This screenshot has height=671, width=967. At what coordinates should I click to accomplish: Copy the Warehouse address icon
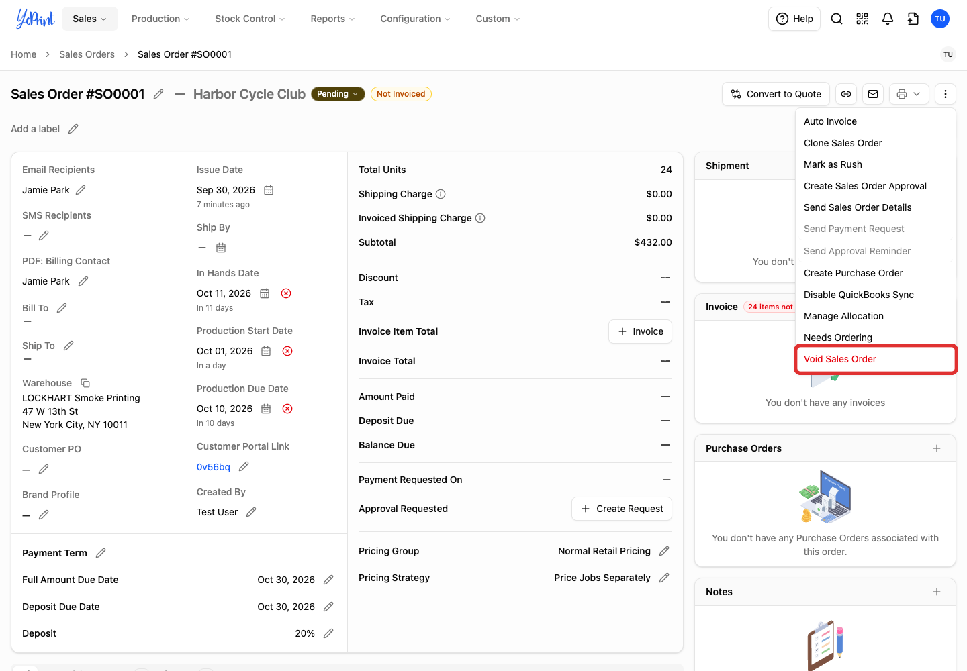click(85, 383)
